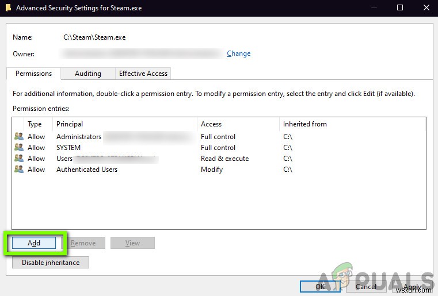Click the Change owner link
This screenshot has width=438, height=296.
point(238,53)
